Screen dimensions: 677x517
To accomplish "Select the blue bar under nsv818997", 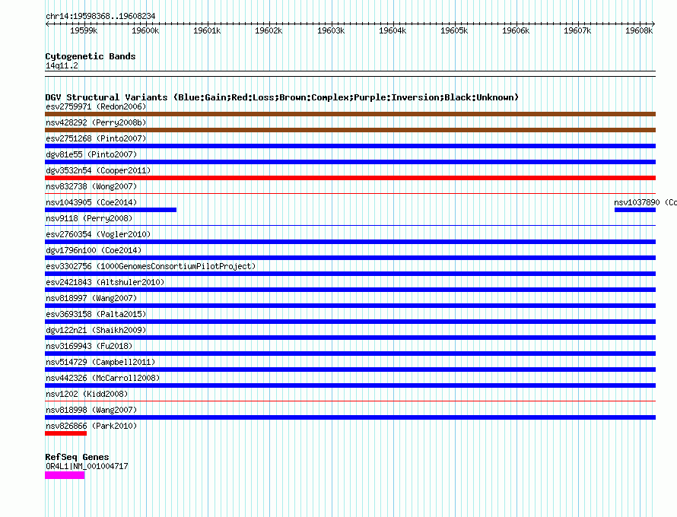I will (350, 306).
